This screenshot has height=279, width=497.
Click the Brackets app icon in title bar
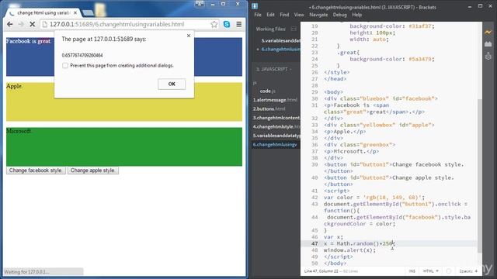[x=255, y=6]
